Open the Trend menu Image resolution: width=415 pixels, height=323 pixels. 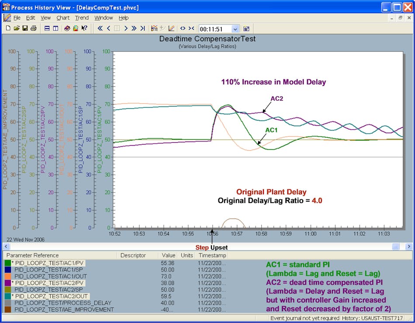pyautogui.click(x=82, y=18)
